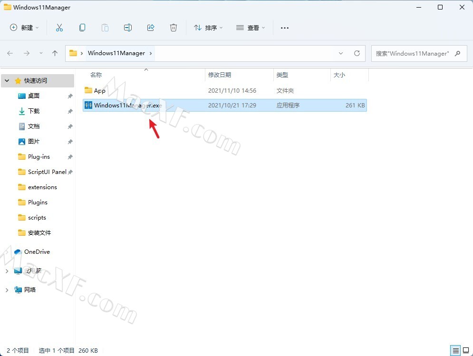Screen dimensions: 473x356
Task: Open 安装文件 folder in sidebar
Action: pyautogui.click(x=39, y=232)
